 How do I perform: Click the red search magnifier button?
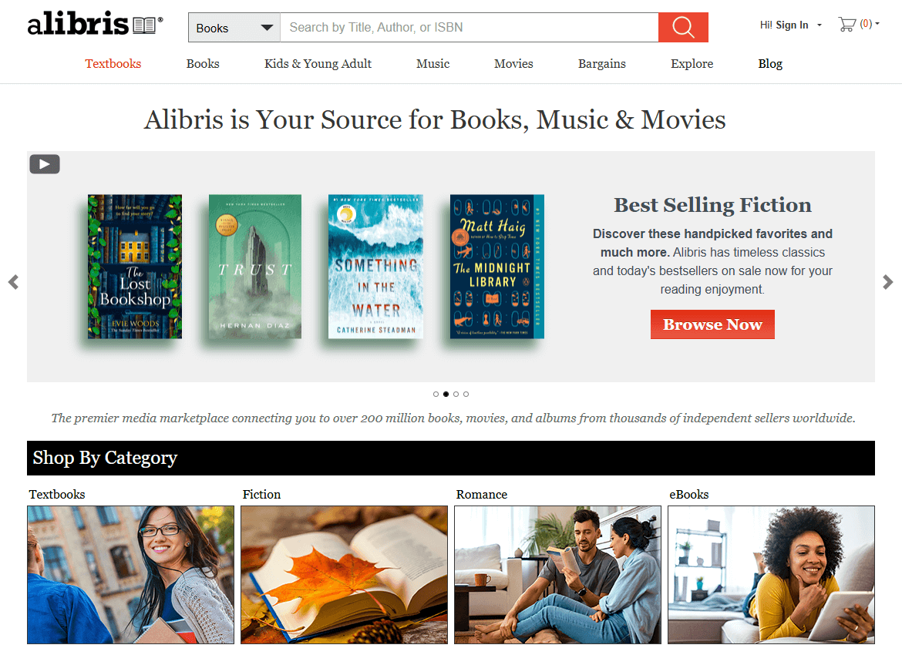(683, 27)
